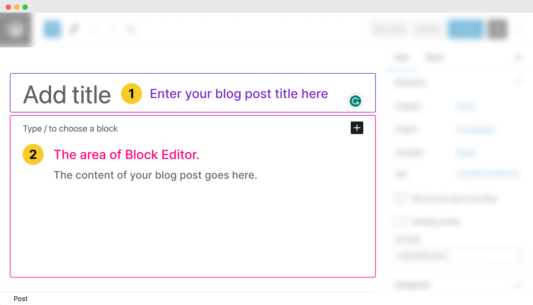Select the pencil Tools icon in toolbar
The image size is (533, 305).
point(74,29)
